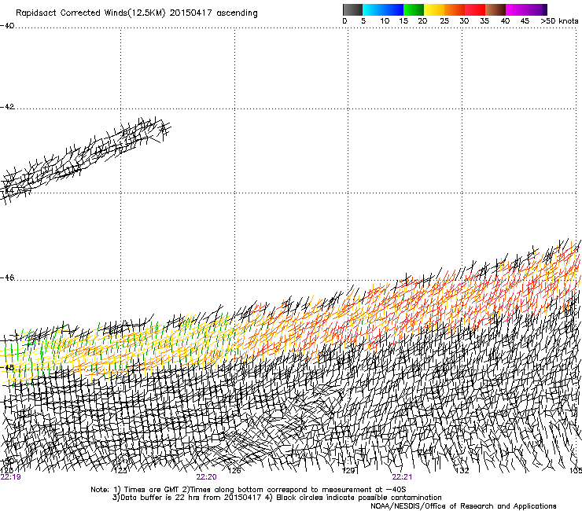The width and height of the screenshot is (582, 511).
Task: Click the '-40' latitude axis label
Action: pyautogui.click(x=7, y=25)
